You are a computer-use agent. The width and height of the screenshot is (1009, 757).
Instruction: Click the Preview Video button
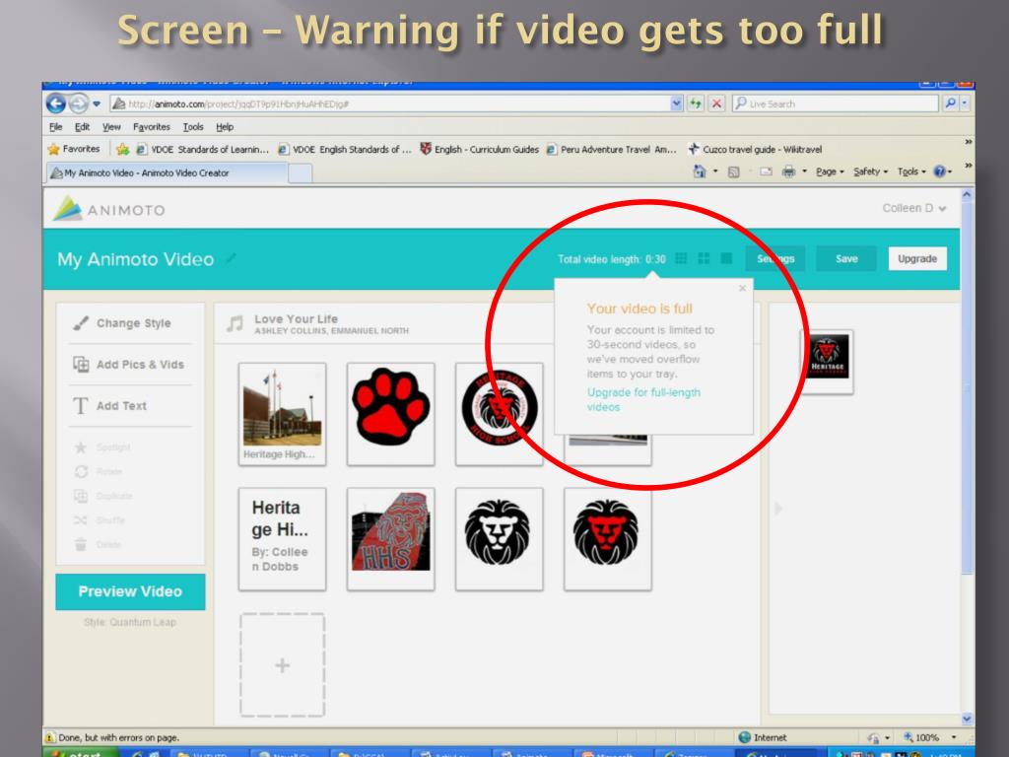[130, 591]
